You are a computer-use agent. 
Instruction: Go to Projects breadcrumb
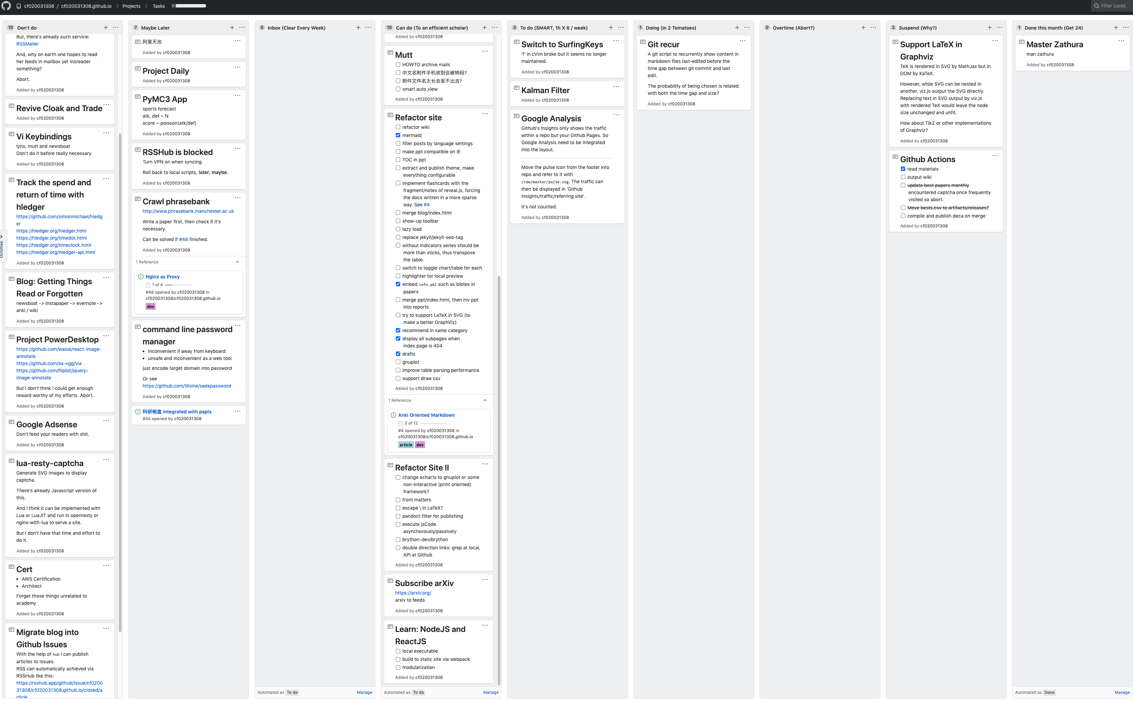coord(131,6)
